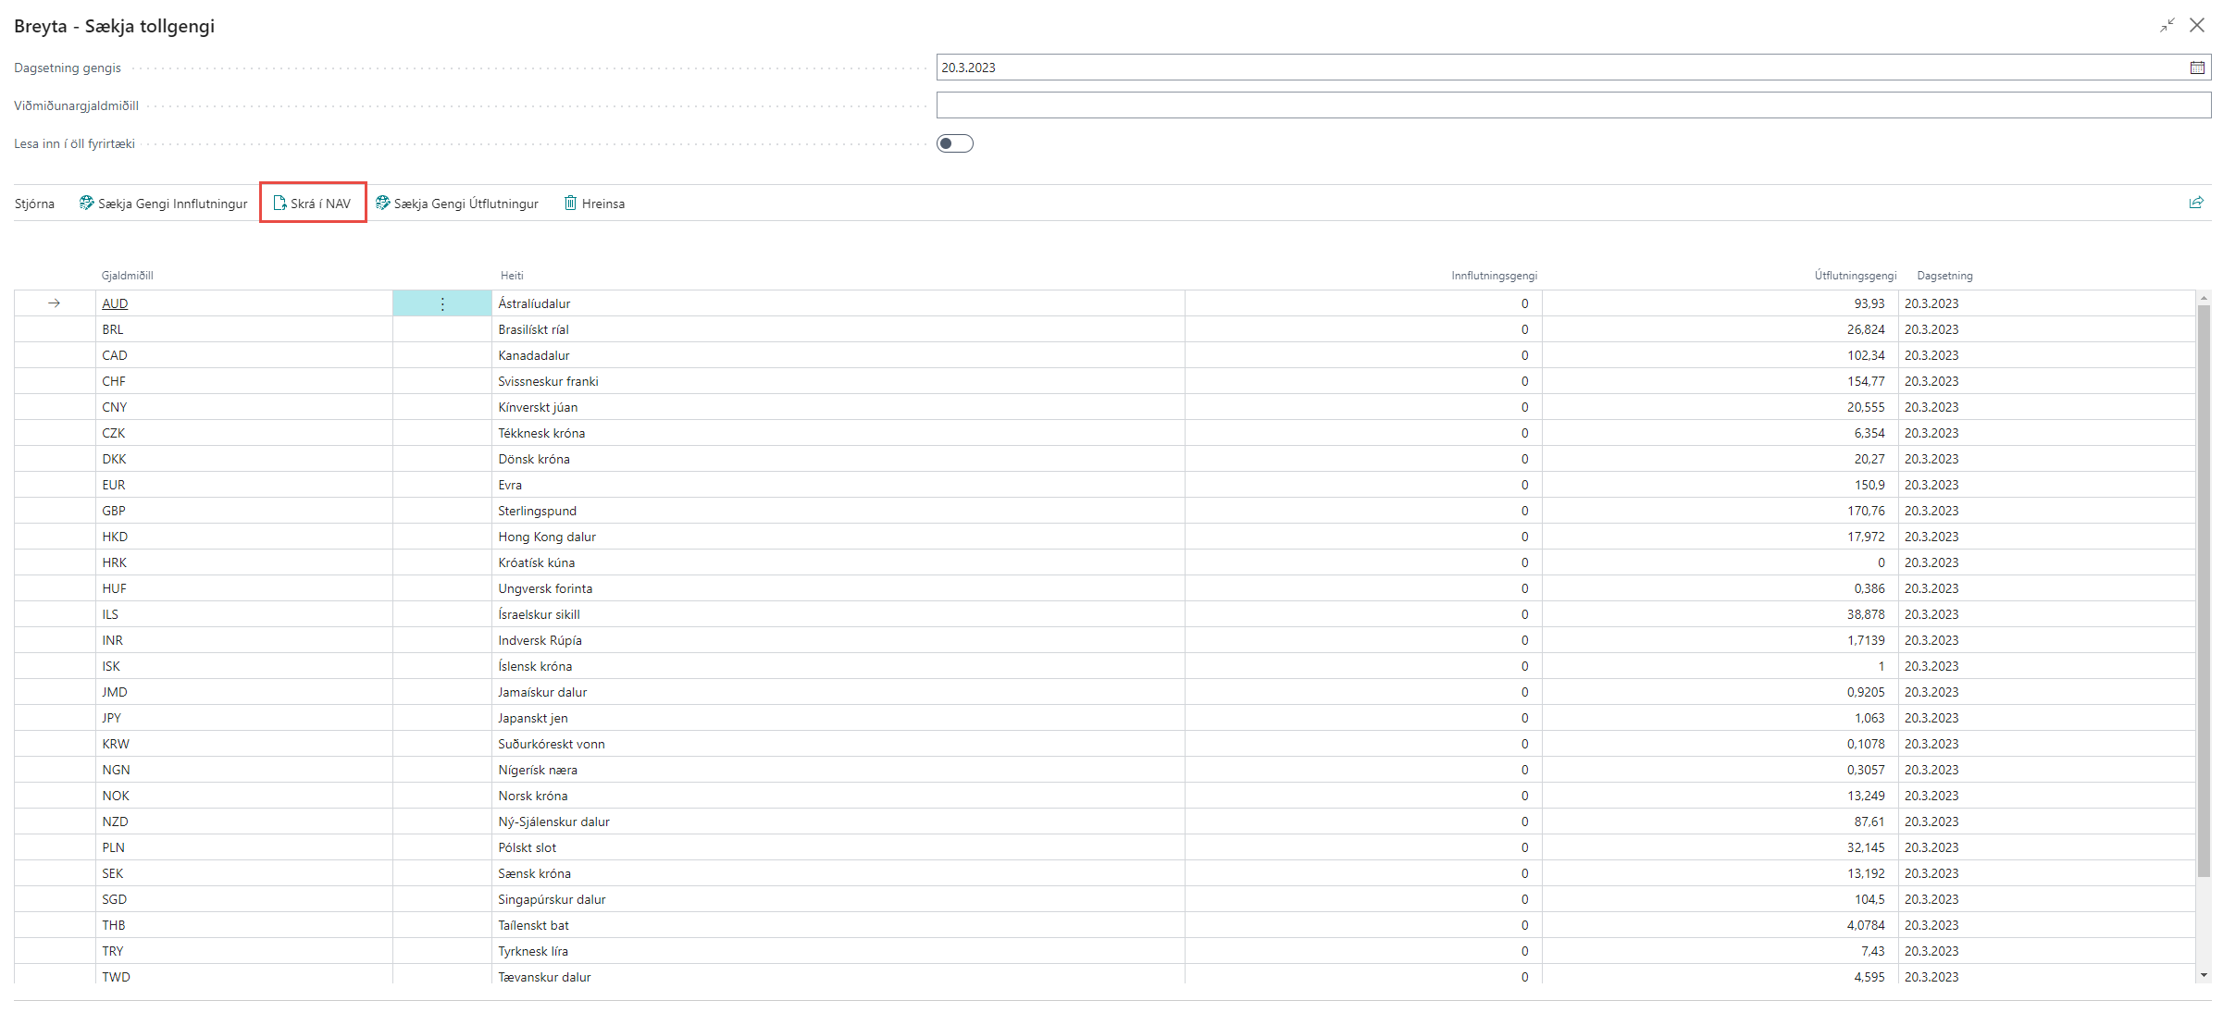Click the scroll-down arrow of the table
The height and width of the screenshot is (1013, 2223).
click(2204, 975)
